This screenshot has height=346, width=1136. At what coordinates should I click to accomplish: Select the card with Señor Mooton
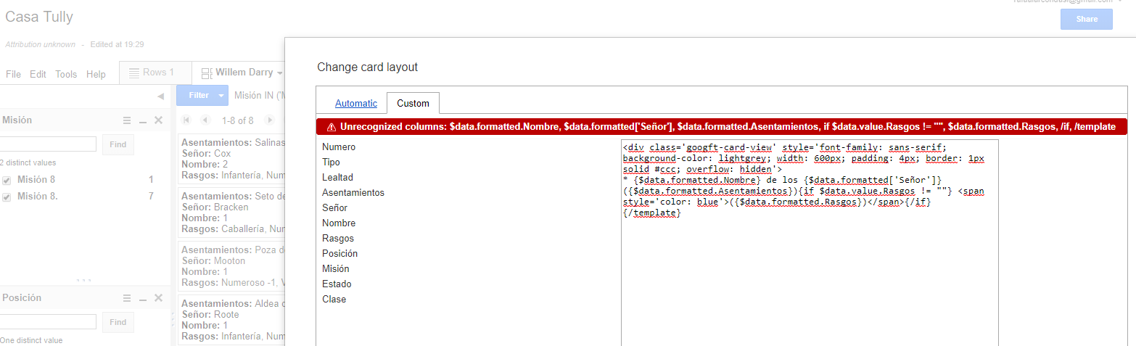(231, 266)
